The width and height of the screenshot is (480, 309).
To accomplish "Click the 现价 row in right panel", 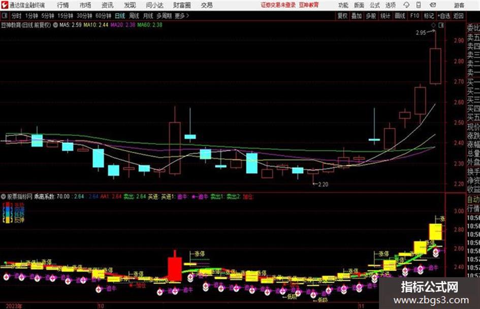I will pos(473,127).
